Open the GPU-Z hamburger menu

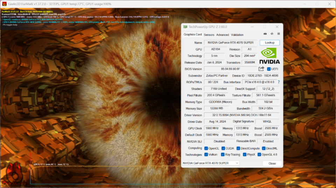[279, 34]
